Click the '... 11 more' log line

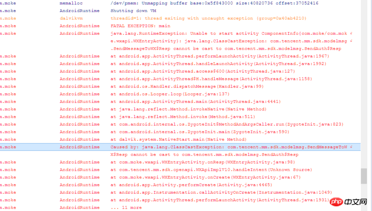point(126,208)
